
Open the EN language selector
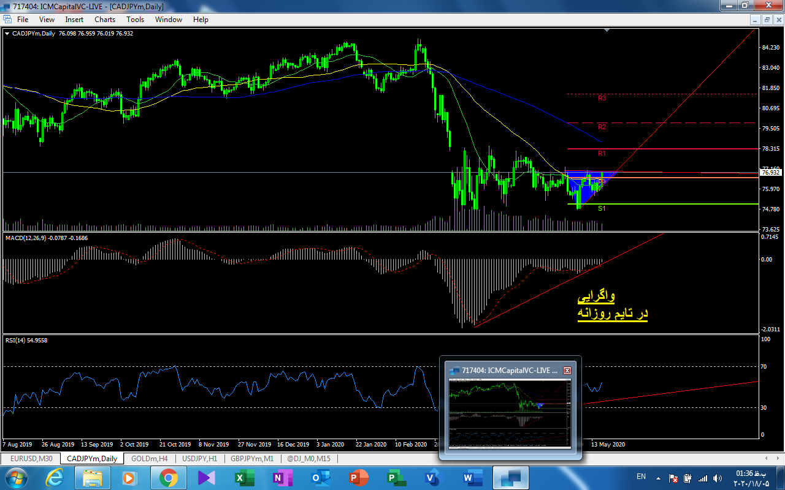[641, 477]
